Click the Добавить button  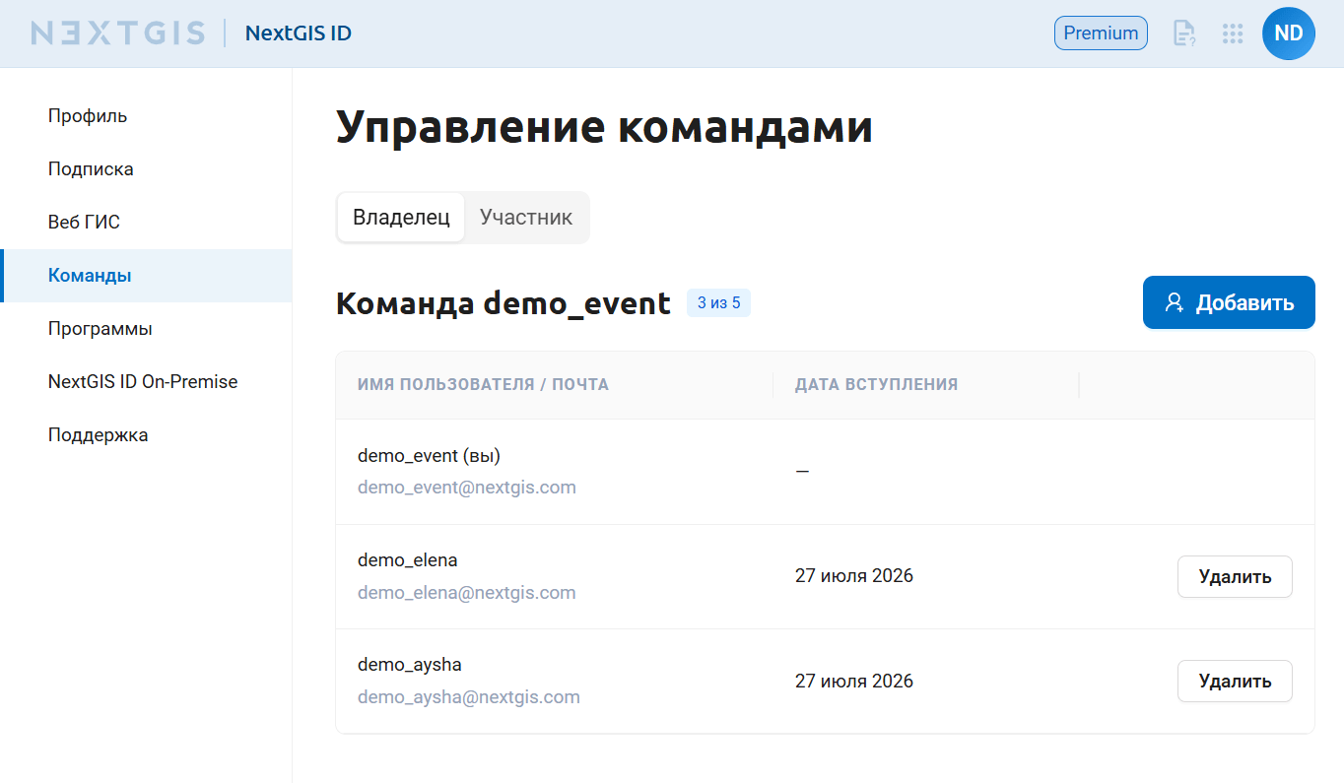click(x=1229, y=302)
